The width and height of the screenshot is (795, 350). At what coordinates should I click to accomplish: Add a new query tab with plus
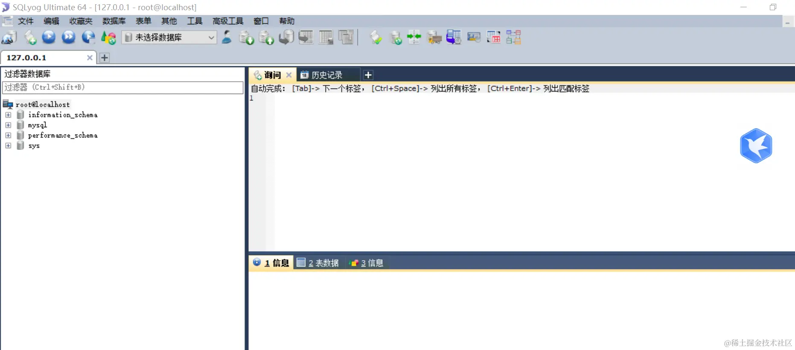(x=368, y=75)
